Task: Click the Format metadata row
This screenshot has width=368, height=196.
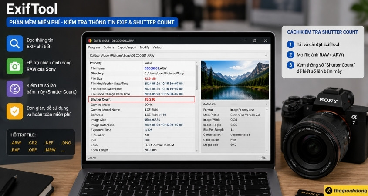Action: 233,110
